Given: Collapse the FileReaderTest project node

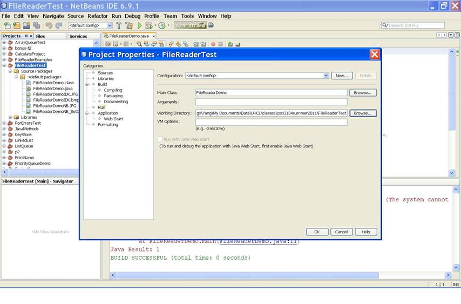Looking at the screenshot, I should coord(4,65).
